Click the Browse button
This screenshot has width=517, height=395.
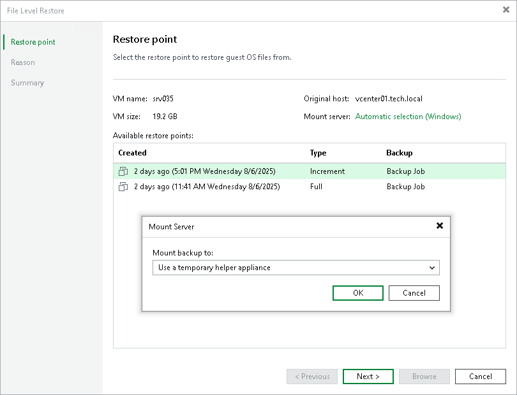[x=424, y=377]
